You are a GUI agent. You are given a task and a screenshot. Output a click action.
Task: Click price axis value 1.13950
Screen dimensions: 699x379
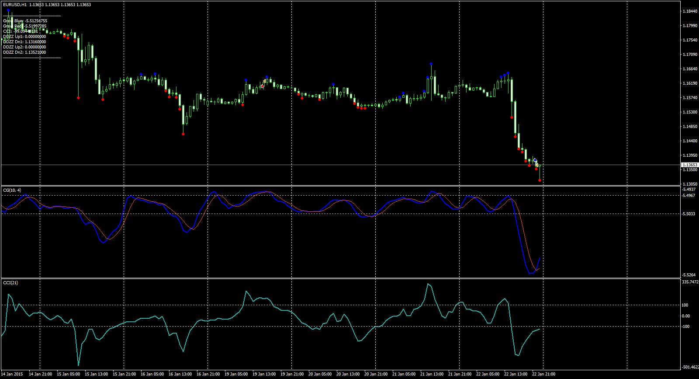[690, 155]
